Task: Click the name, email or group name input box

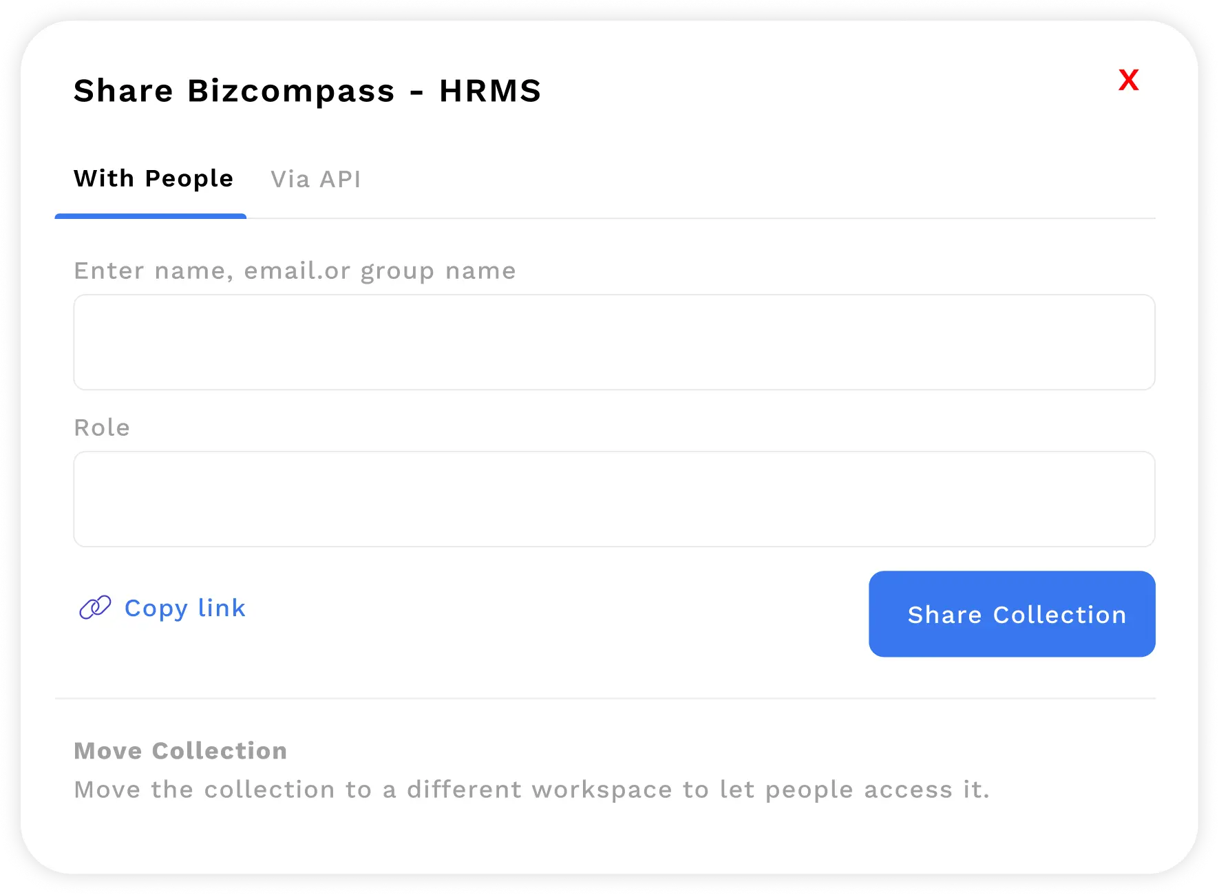Action: click(614, 342)
